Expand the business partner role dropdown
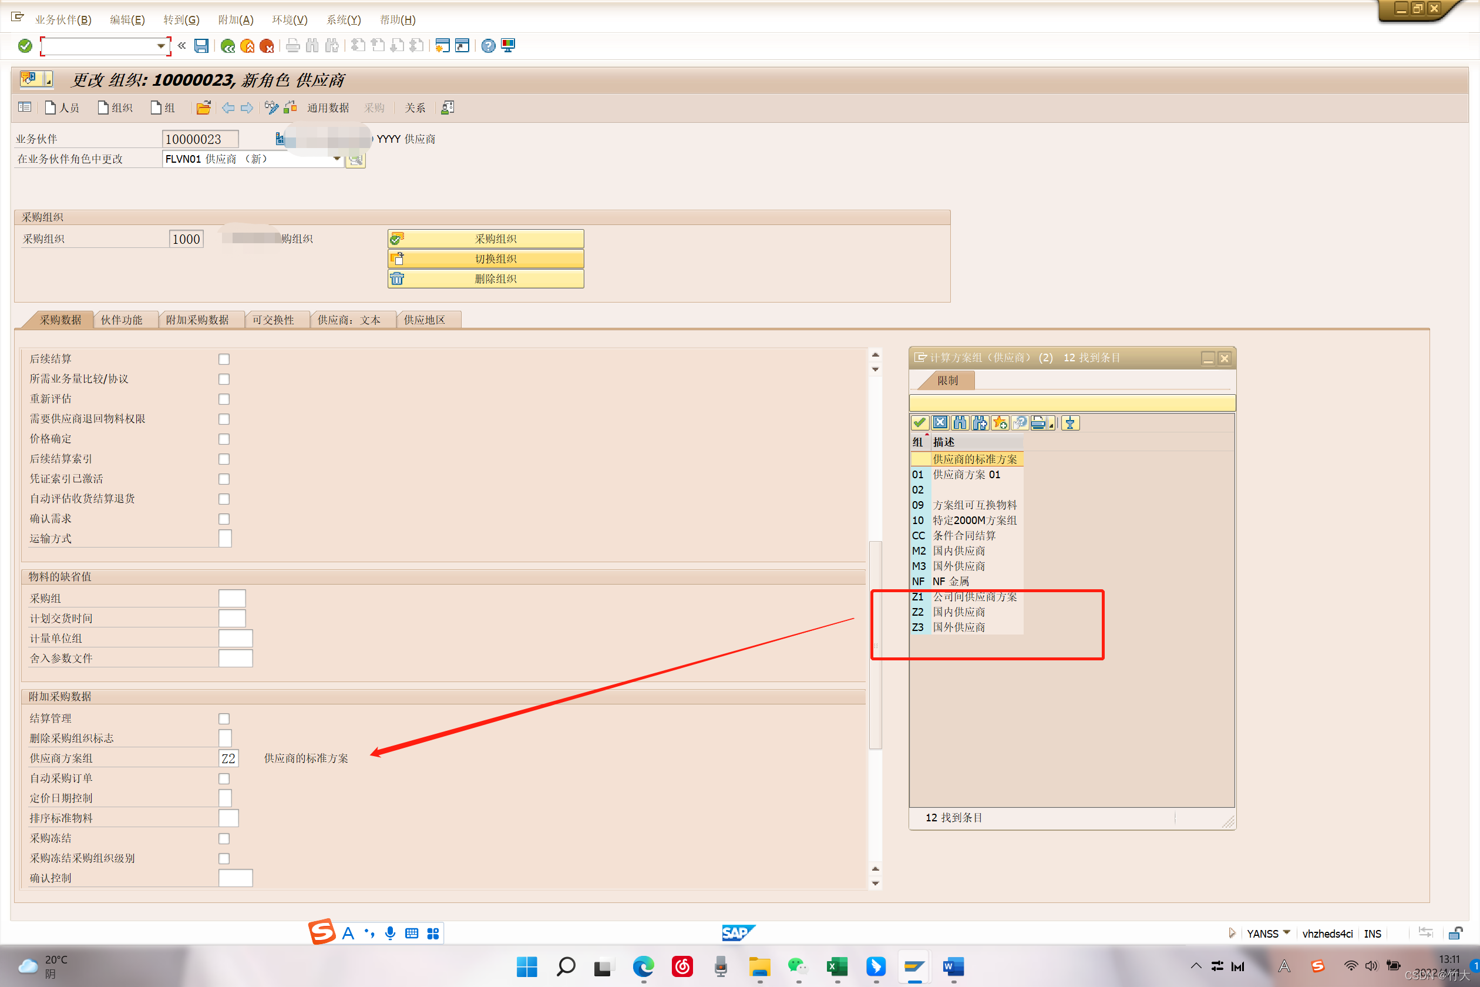The width and height of the screenshot is (1480, 987). [x=337, y=159]
